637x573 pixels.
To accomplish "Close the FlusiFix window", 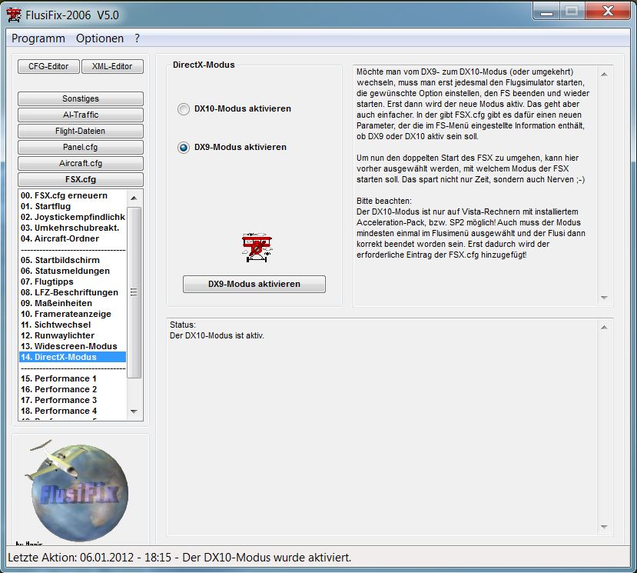I will pos(608,11).
